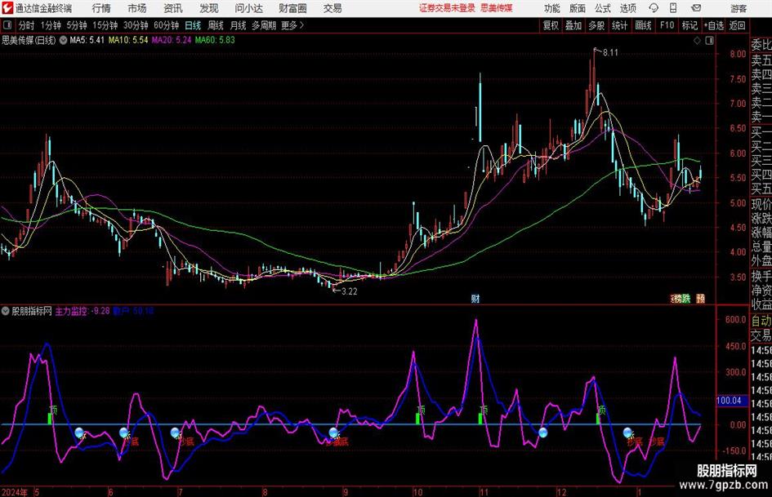Click the 财 marker under the November candles

475,298
